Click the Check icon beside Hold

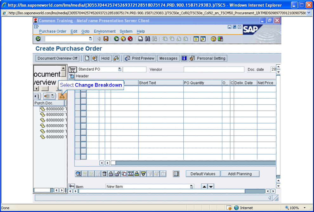click(x=116, y=58)
